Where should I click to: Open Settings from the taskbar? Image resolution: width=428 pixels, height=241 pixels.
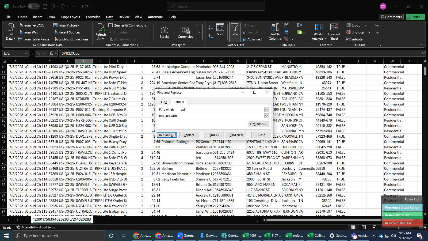pos(338,236)
